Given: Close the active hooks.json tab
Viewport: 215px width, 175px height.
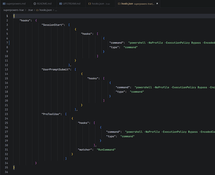Looking at the screenshot, I should coord(157,4).
